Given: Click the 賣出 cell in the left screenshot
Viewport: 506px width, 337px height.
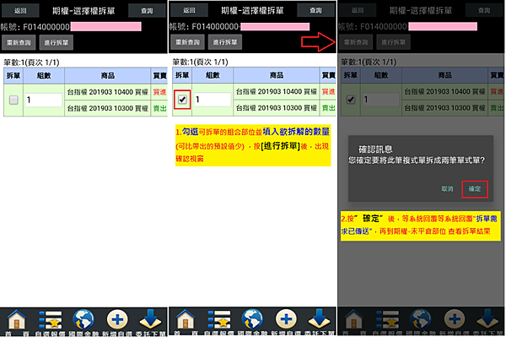Looking at the screenshot, I should 159,108.
